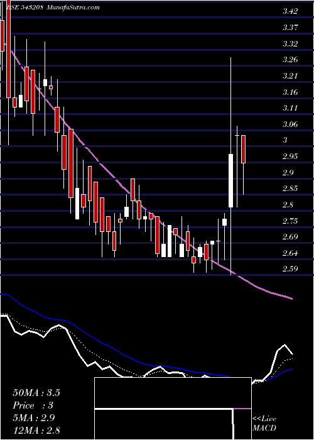The height and width of the screenshot is (440, 314).
Task: Select the 3.06 price axis label
Action: [x=290, y=124]
